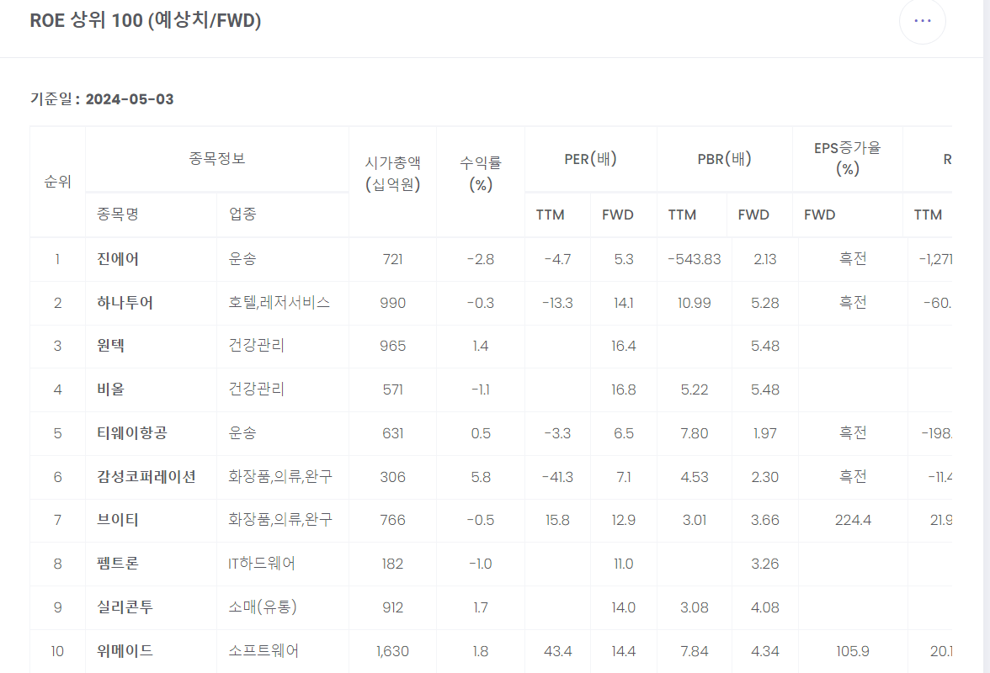The width and height of the screenshot is (990, 673).
Task: Click EPS growth value 224.4
Action: (853, 521)
